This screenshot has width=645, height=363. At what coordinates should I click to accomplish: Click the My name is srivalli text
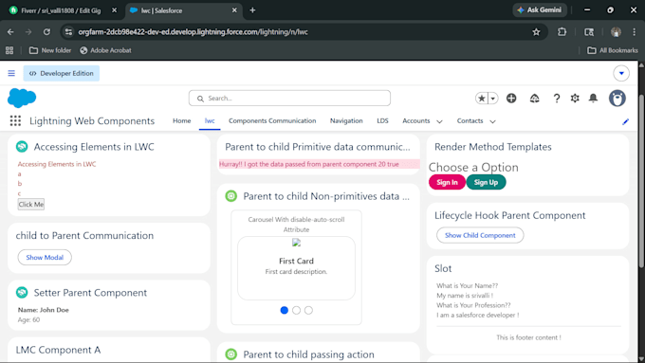[x=465, y=296]
